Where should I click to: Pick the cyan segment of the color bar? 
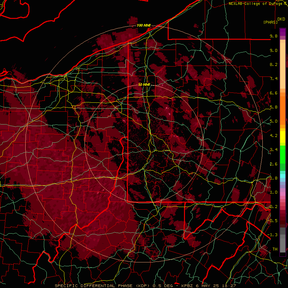[x=283, y=176]
